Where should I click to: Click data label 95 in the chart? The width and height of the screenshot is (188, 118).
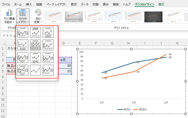[x=170, y=54]
